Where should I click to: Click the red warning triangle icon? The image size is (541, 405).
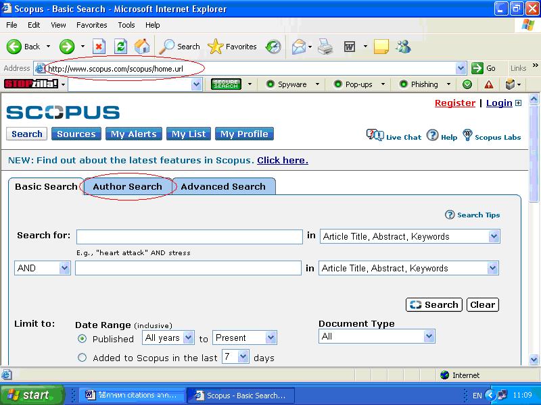(488, 84)
